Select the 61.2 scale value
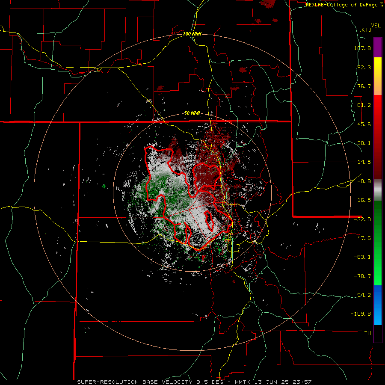The height and width of the screenshot is (385, 385). pos(364,105)
